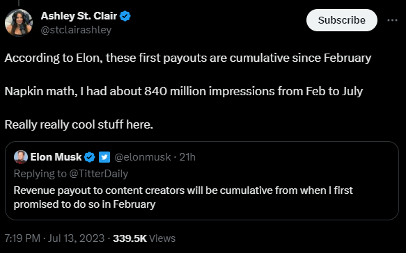
Task: Open the @stclairashley handle link
Action: tap(76, 30)
